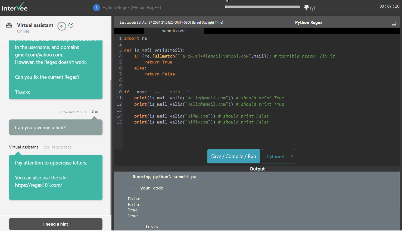Click the trophy icon in the top bar

[306, 8]
